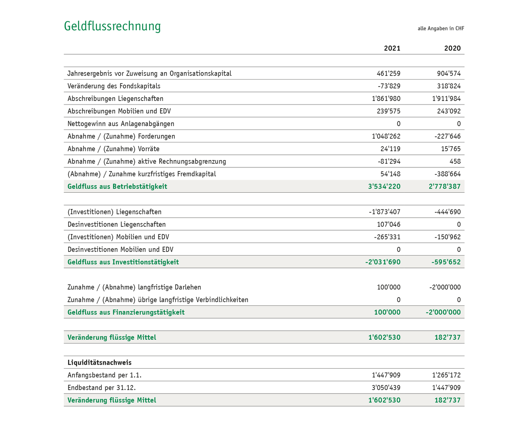This screenshot has width=528, height=443.
Task: Select Nettogewinn aus Anlagenabgängen row
Action: pos(121,124)
